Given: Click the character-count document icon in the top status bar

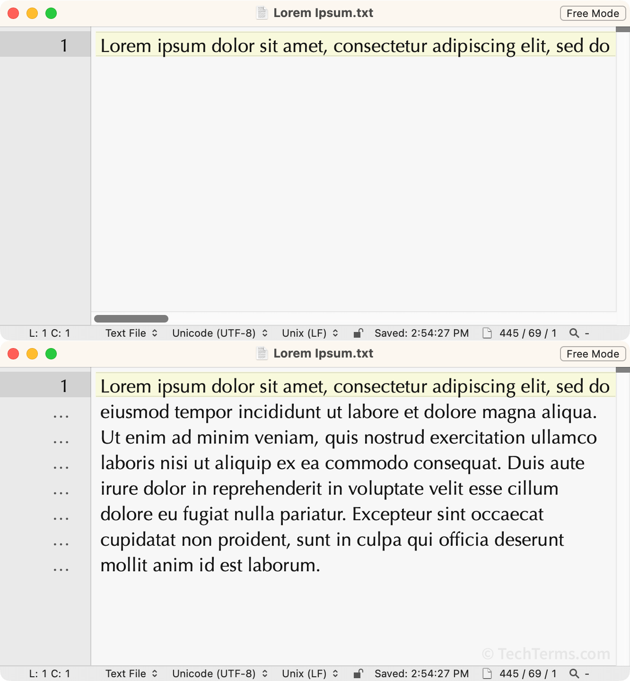Looking at the screenshot, I should point(487,333).
